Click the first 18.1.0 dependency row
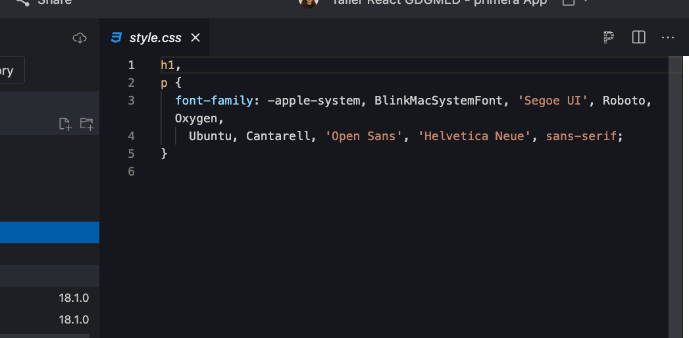 (49, 298)
